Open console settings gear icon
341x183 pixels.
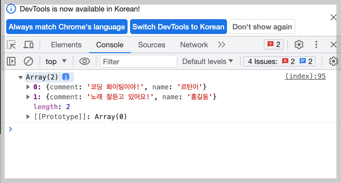[x=333, y=62]
